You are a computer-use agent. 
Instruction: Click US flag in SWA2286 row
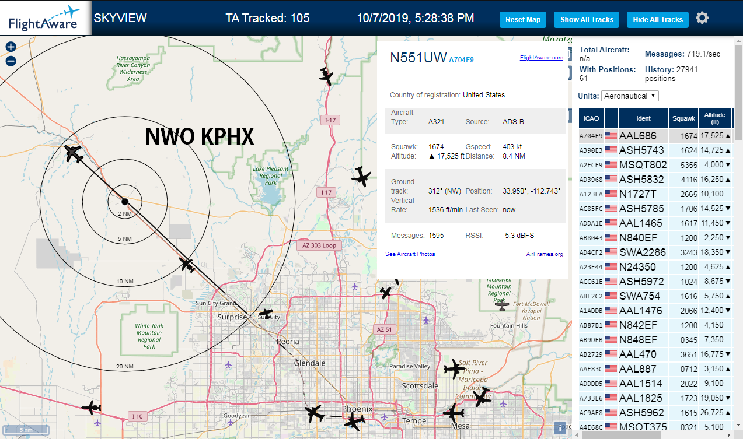(x=611, y=252)
